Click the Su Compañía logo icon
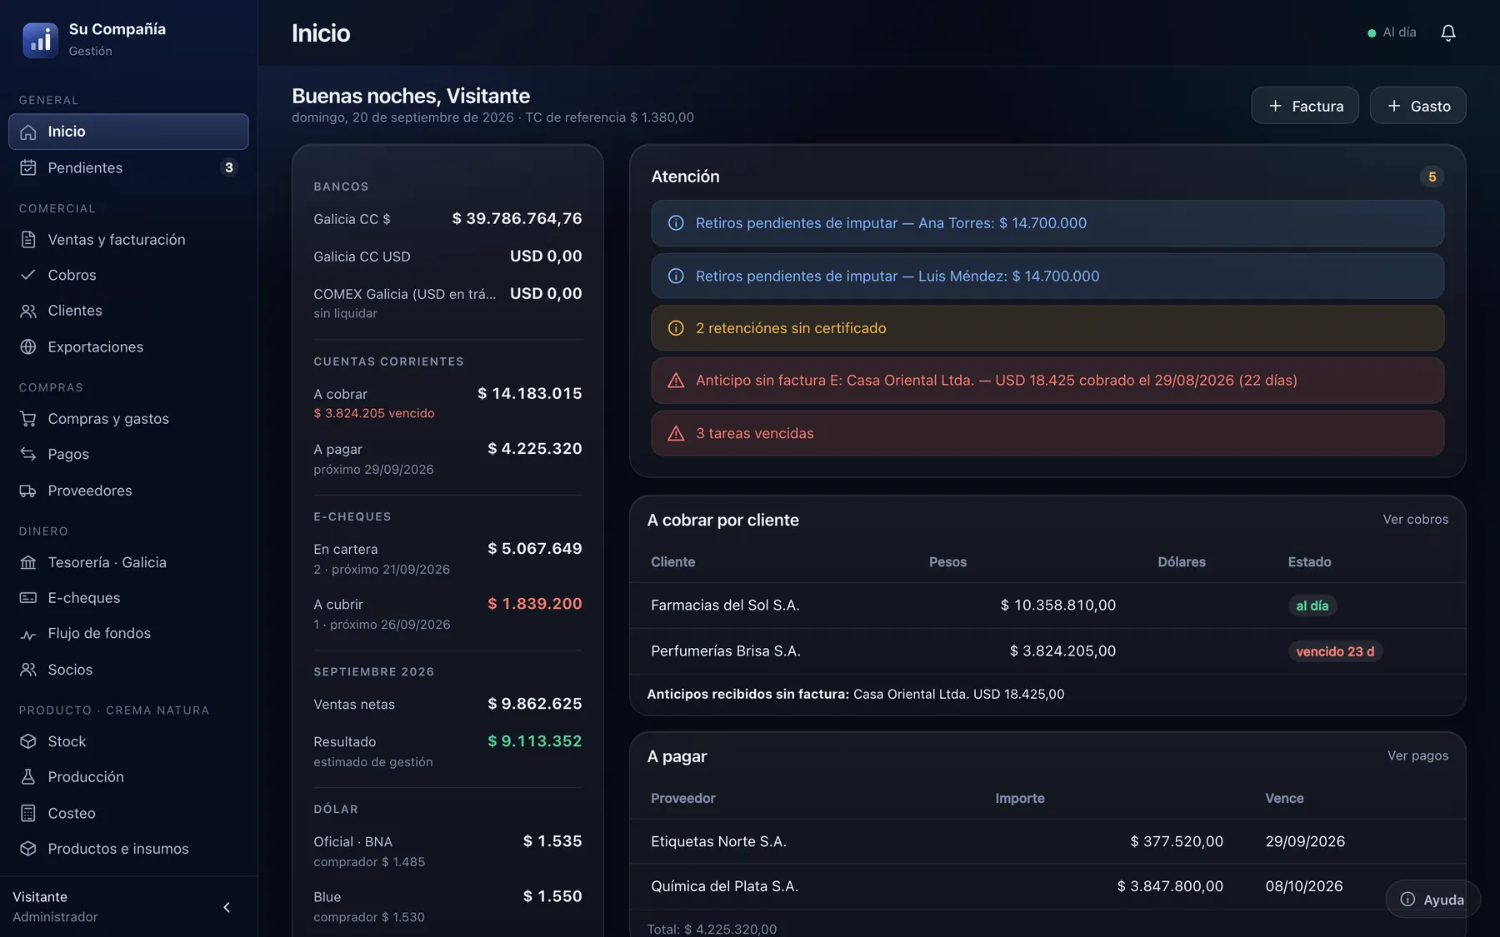1500x937 pixels. 40,40
